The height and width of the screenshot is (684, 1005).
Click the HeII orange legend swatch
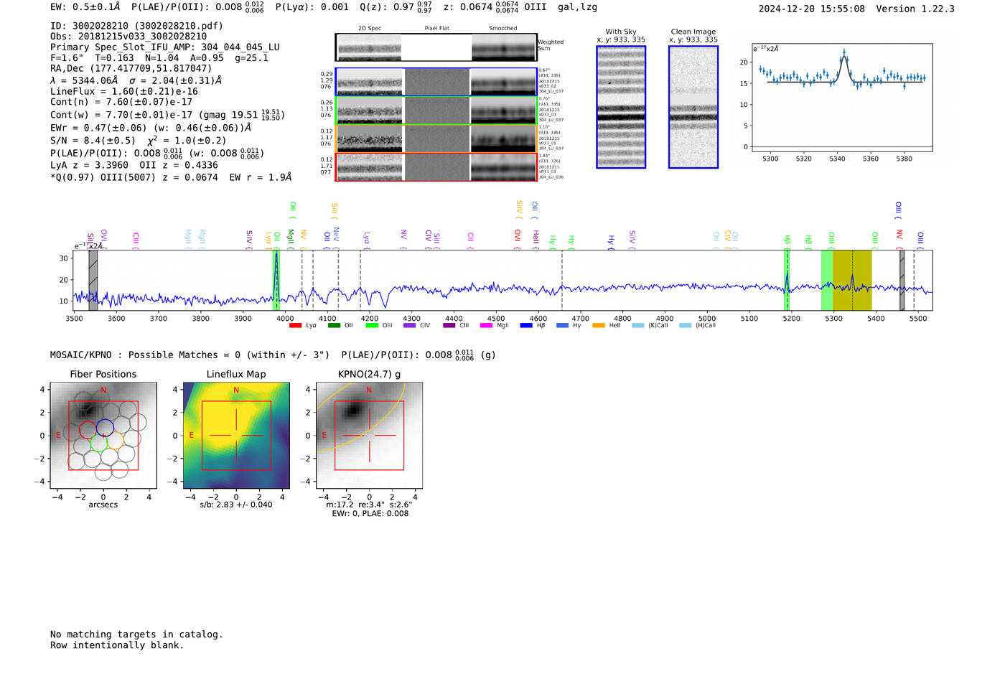pyautogui.click(x=599, y=326)
